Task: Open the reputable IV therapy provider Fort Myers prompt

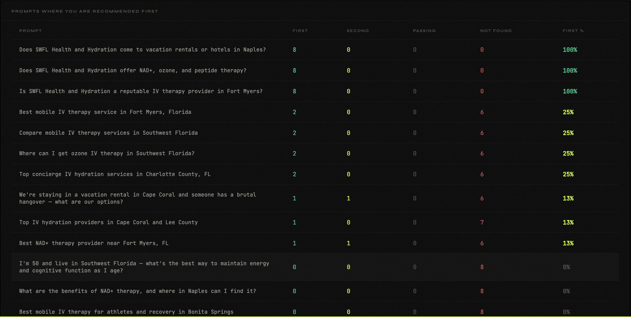Action: pos(141,91)
